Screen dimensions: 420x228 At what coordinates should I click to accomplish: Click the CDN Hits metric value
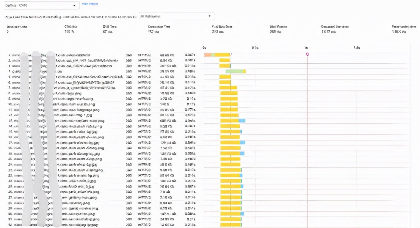tap(69, 32)
